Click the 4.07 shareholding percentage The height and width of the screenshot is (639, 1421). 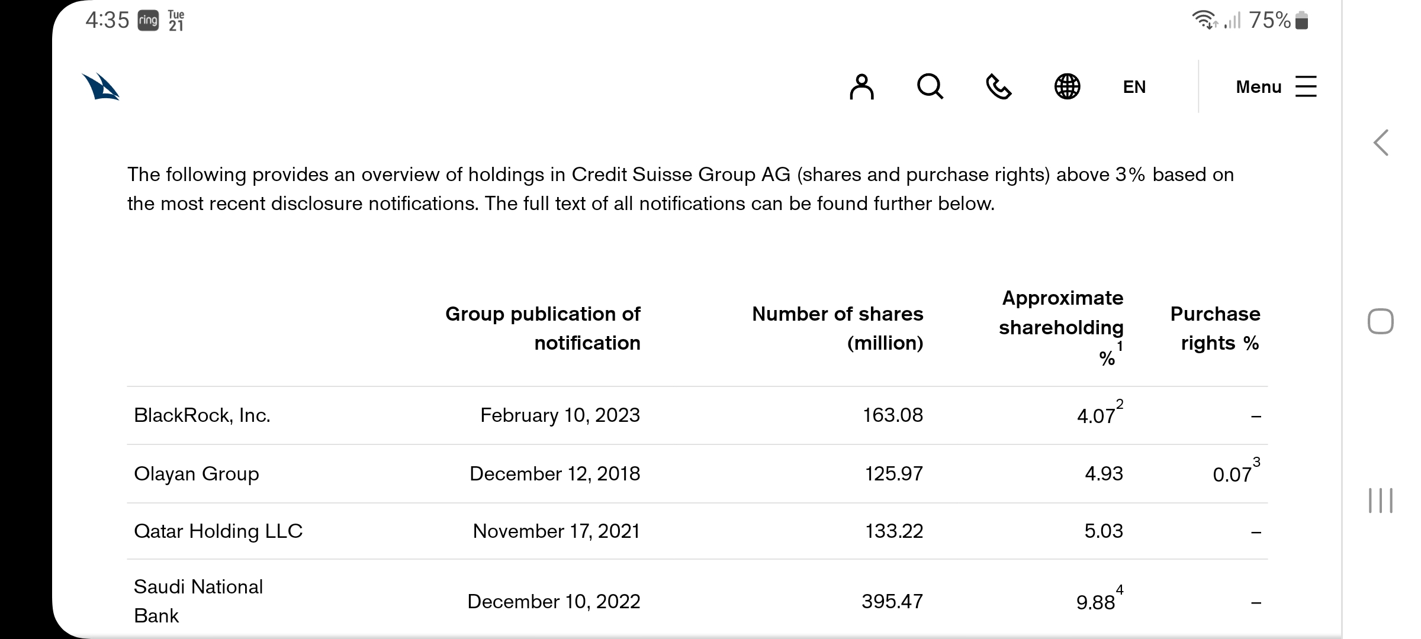(1096, 416)
